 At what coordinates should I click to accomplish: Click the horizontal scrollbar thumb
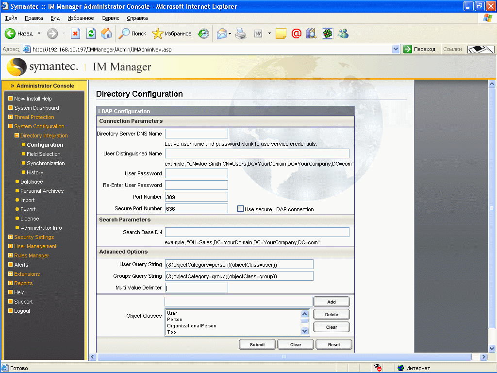click(x=284, y=356)
